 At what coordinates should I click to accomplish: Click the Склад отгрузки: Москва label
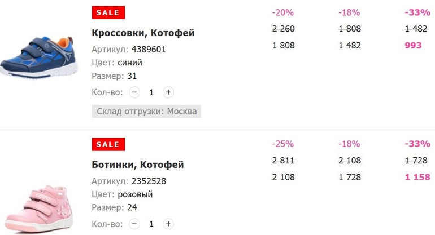point(146,111)
